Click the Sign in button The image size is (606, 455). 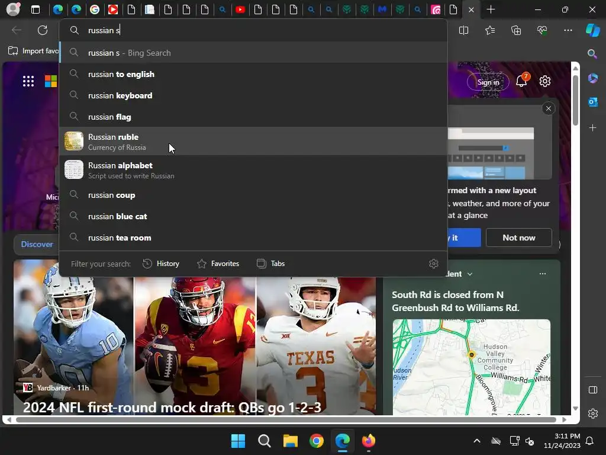[488, 82]
